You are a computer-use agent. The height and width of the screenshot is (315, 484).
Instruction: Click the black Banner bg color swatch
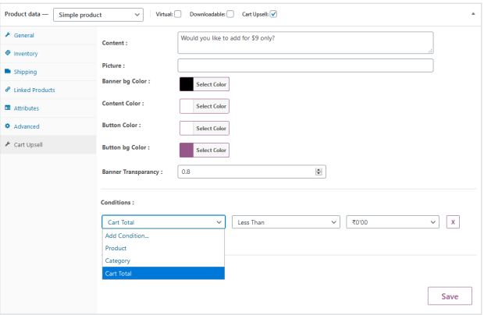pos(187,84)
